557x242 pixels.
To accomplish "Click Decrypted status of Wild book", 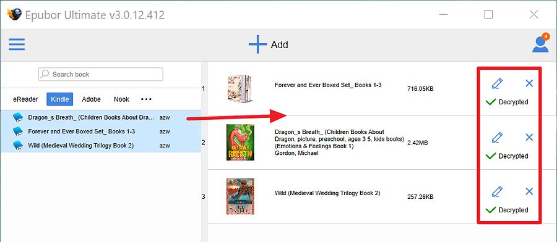I will pyautogui.click(x=507, y=210).
